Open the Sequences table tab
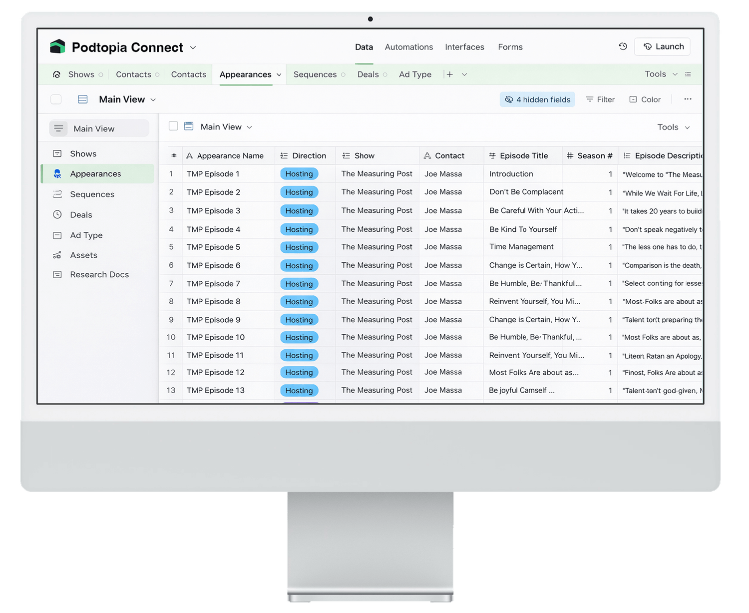The image size is (749, 613). tap(315, 74)
